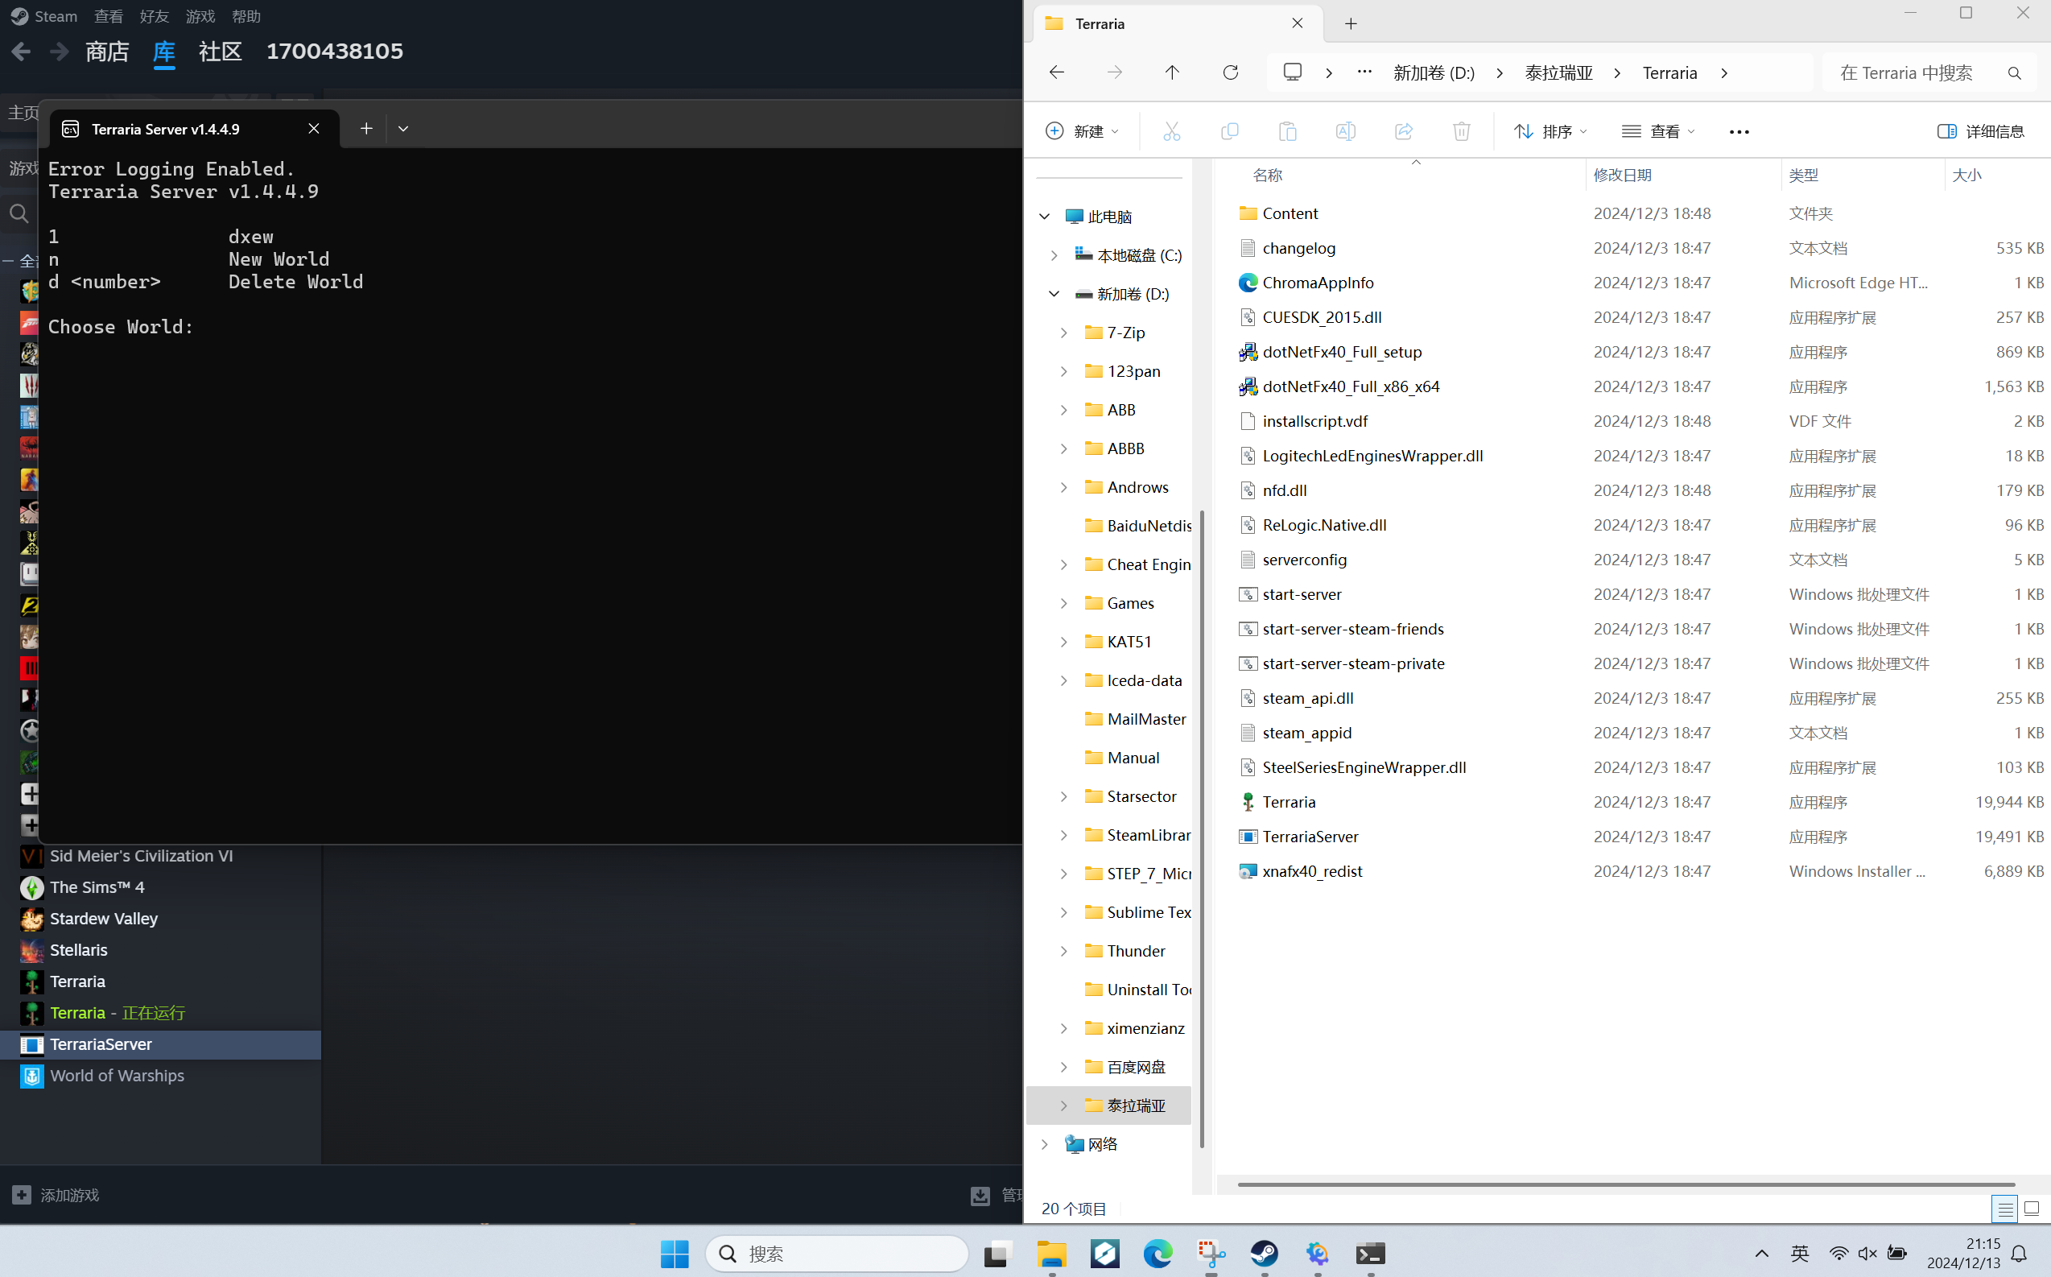
Task: Open the terminal tab dropdown arrow
Action: (x=402, y=129)
